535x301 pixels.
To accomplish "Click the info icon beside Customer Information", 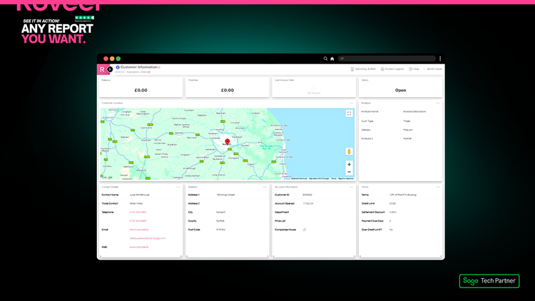I will [118, 67].
